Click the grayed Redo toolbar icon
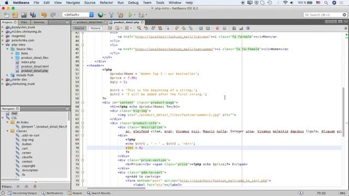This screenshot has height=196, width=349. point(53,15)
